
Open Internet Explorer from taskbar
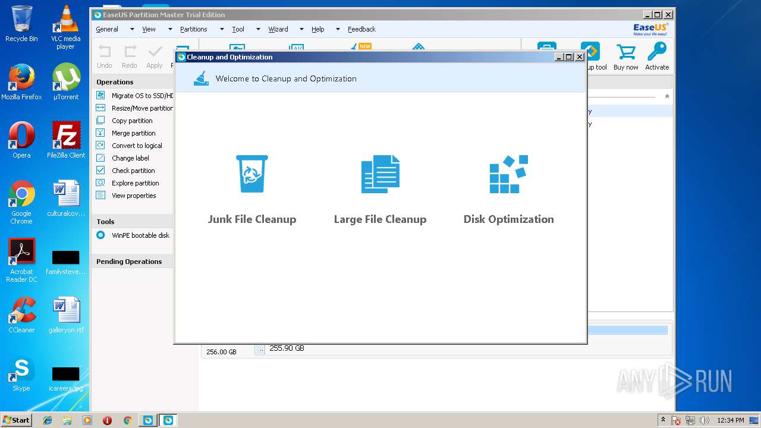(x=48, y=420)
